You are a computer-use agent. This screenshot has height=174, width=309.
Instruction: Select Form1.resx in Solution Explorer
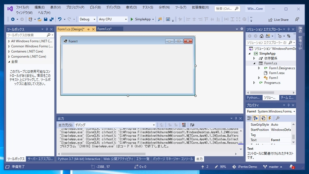click(x=277, y=73)
